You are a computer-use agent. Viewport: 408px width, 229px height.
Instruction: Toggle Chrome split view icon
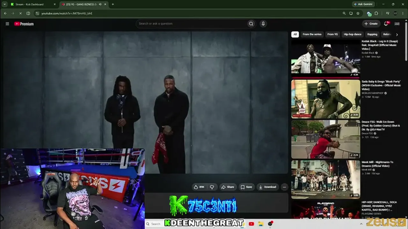(x=28, y=13)
